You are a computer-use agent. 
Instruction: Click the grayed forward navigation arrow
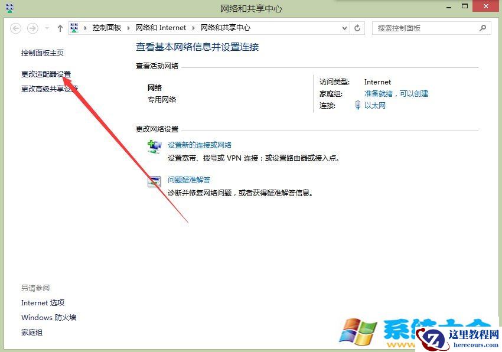(32, 28)
